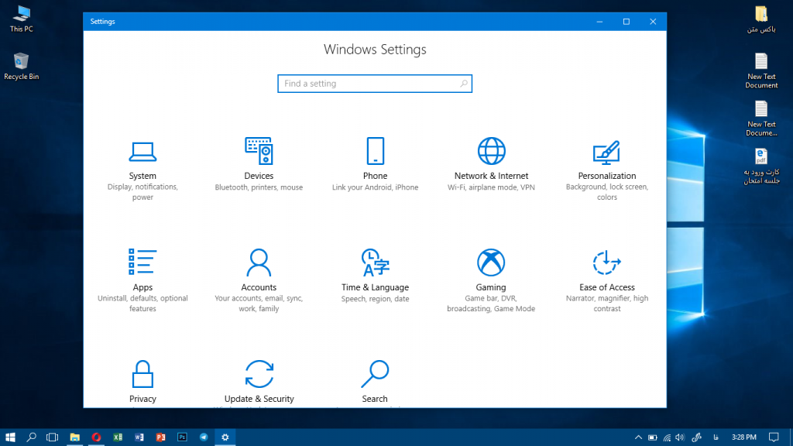Click the Network & Internet label
The height and width of the screenshot is (446, 793).
pyautogui.click(x=491, y=176)
